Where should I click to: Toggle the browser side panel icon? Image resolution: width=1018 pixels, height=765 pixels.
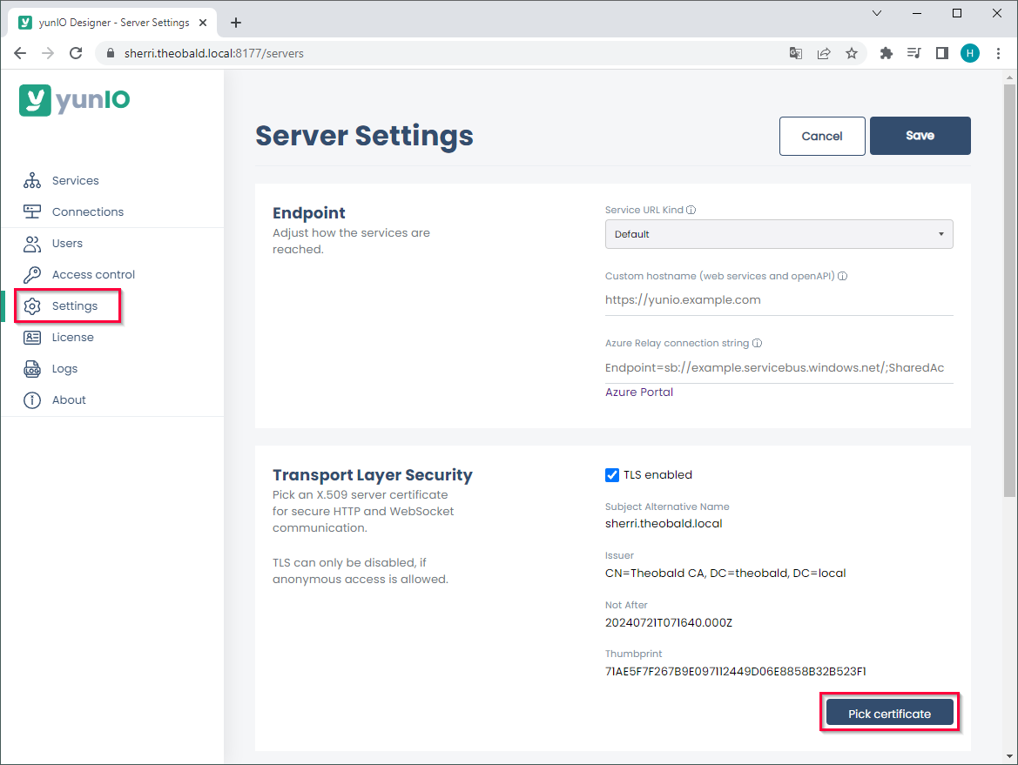coord(941,53)
